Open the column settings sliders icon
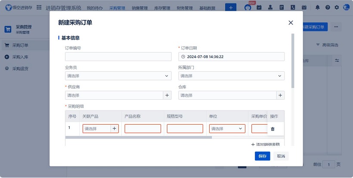The width and height of the screenshot is (353, 178). click(x=337, y=61)
